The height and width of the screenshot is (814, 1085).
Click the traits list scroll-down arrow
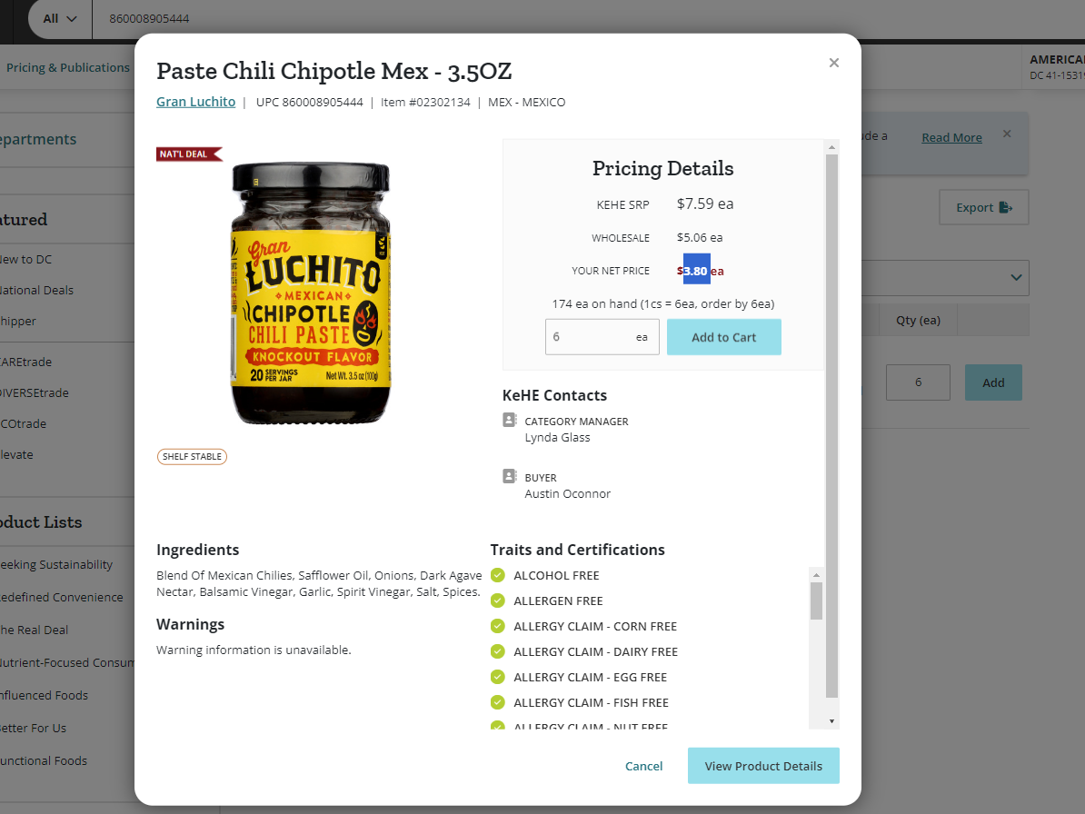click(x=831, y=721)
